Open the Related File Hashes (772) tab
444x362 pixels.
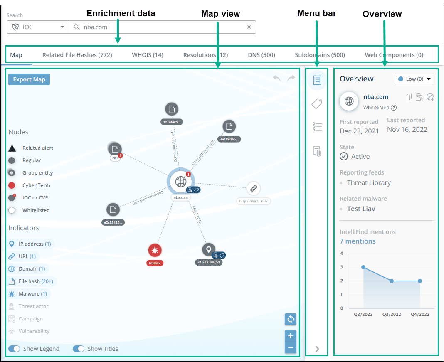click(77, 55)
